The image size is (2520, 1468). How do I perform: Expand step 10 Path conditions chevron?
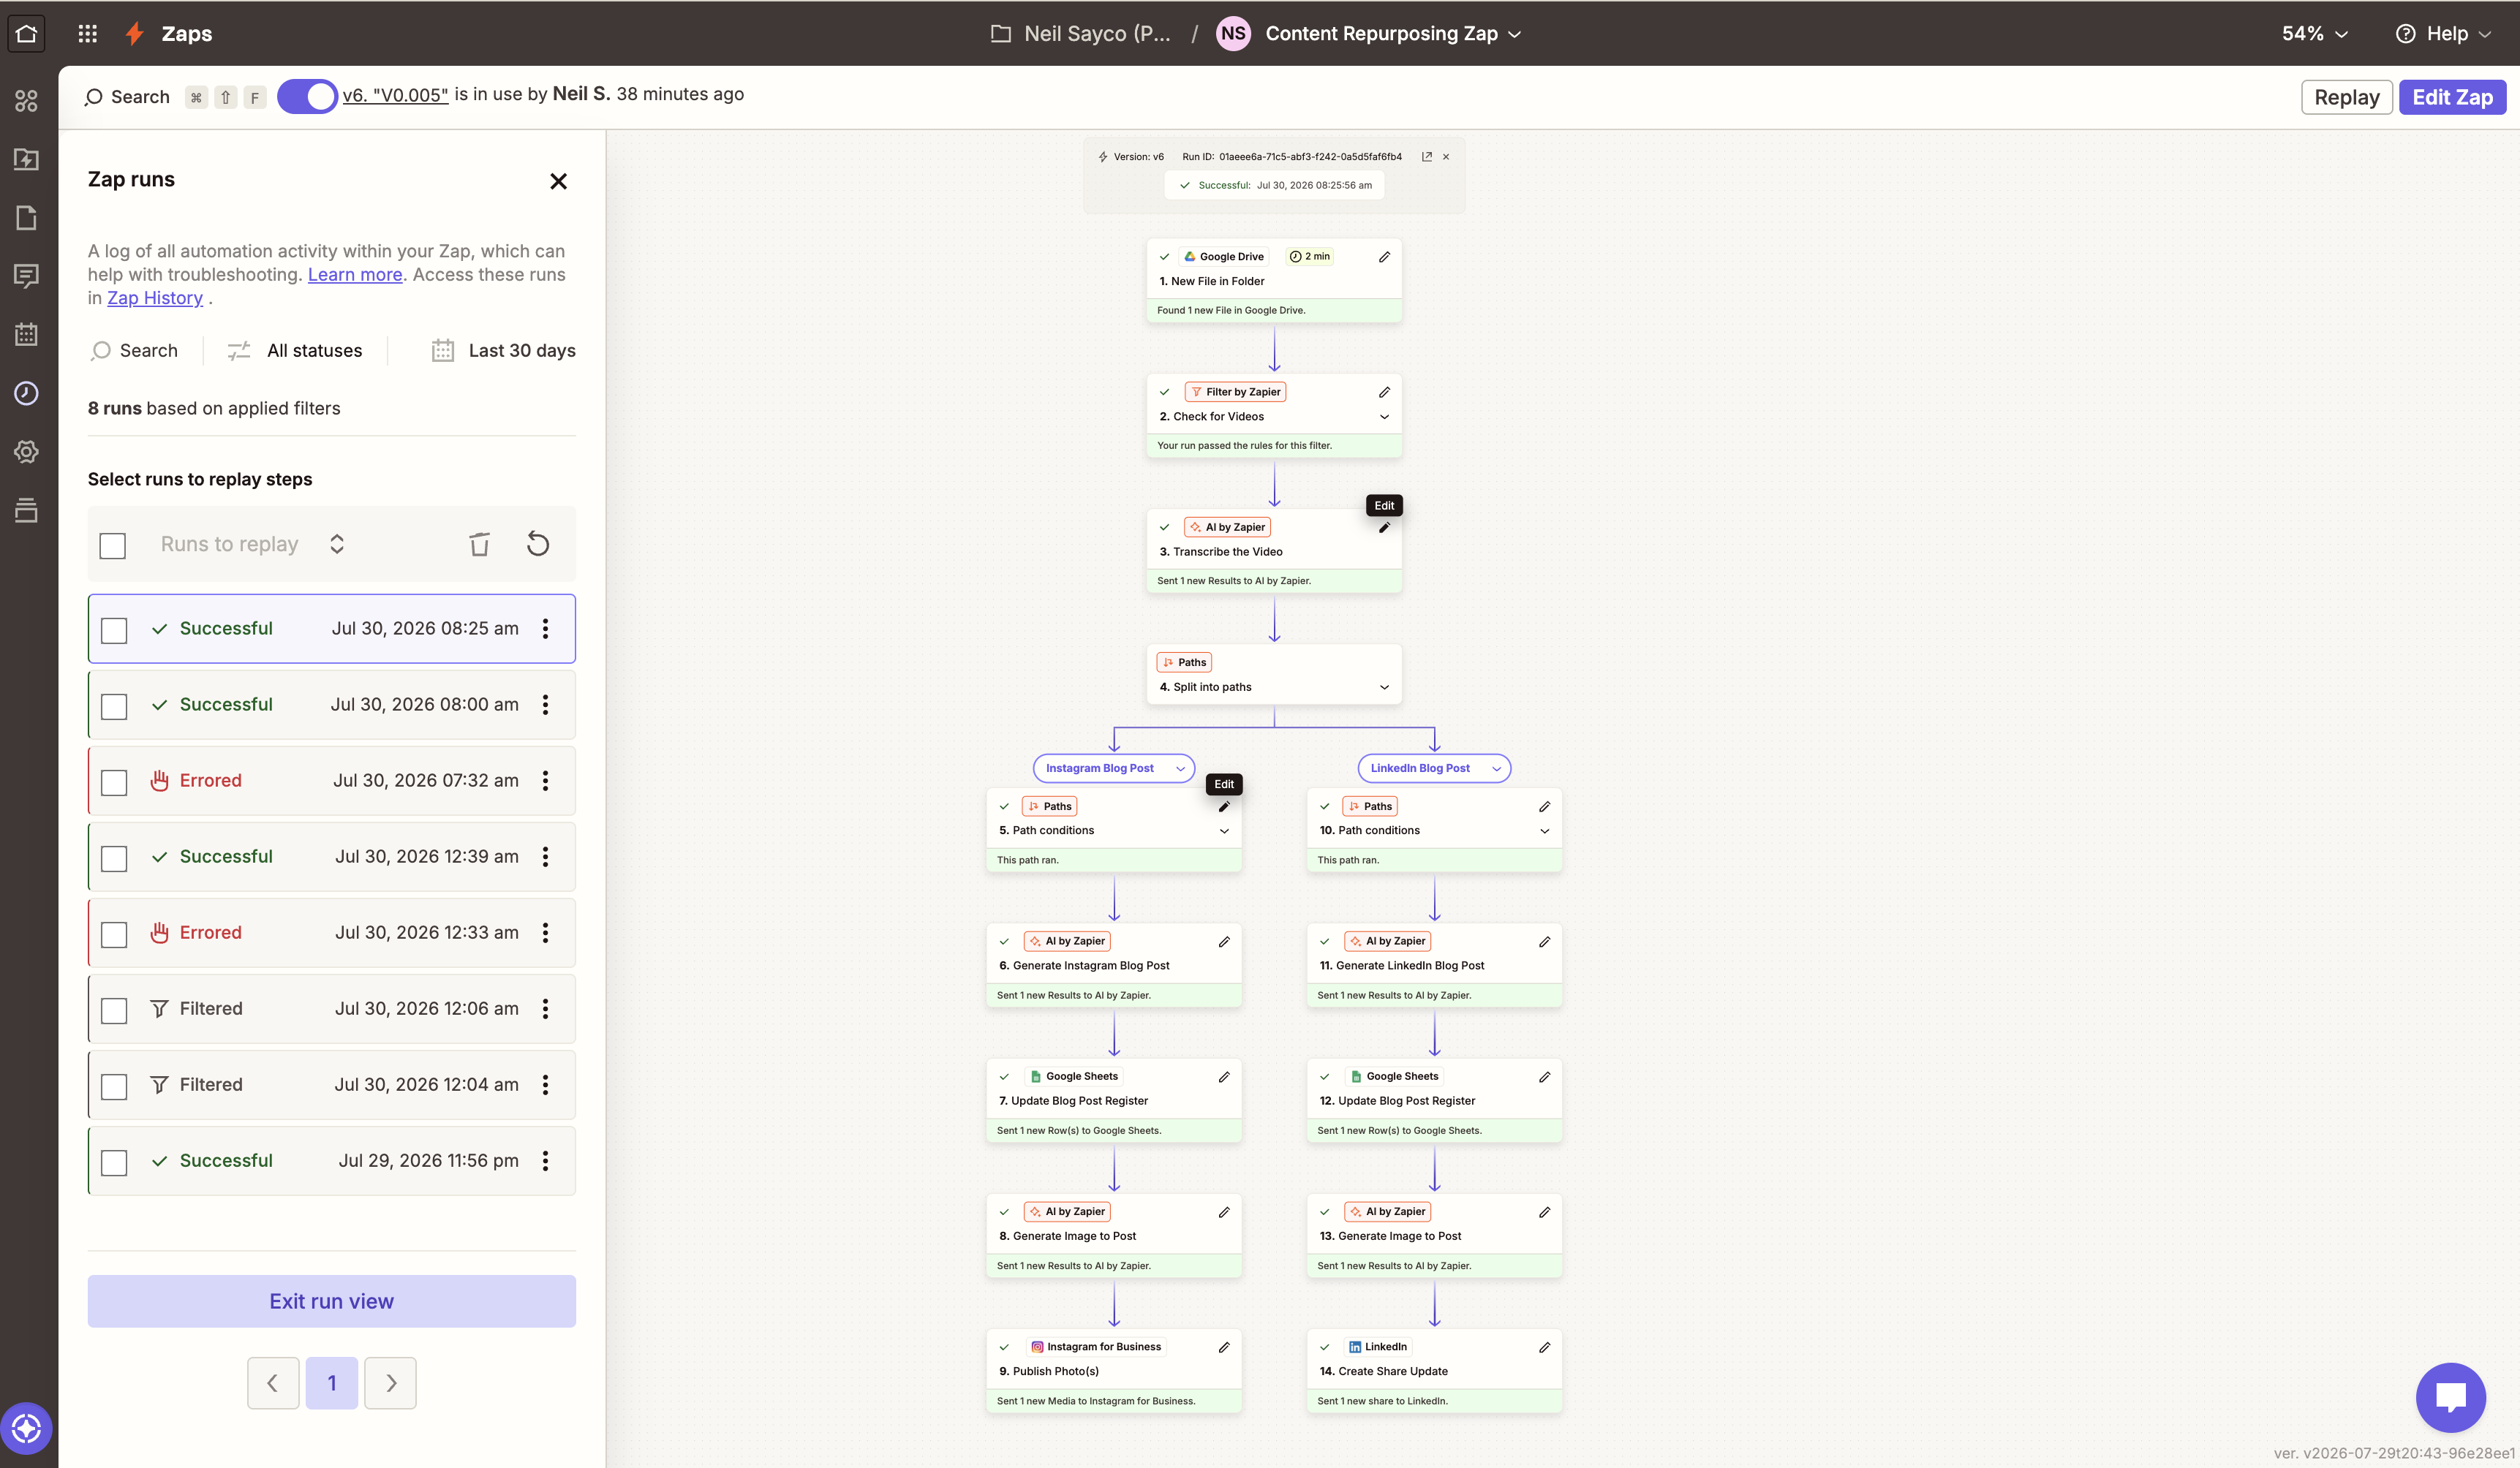[1544, 831]
